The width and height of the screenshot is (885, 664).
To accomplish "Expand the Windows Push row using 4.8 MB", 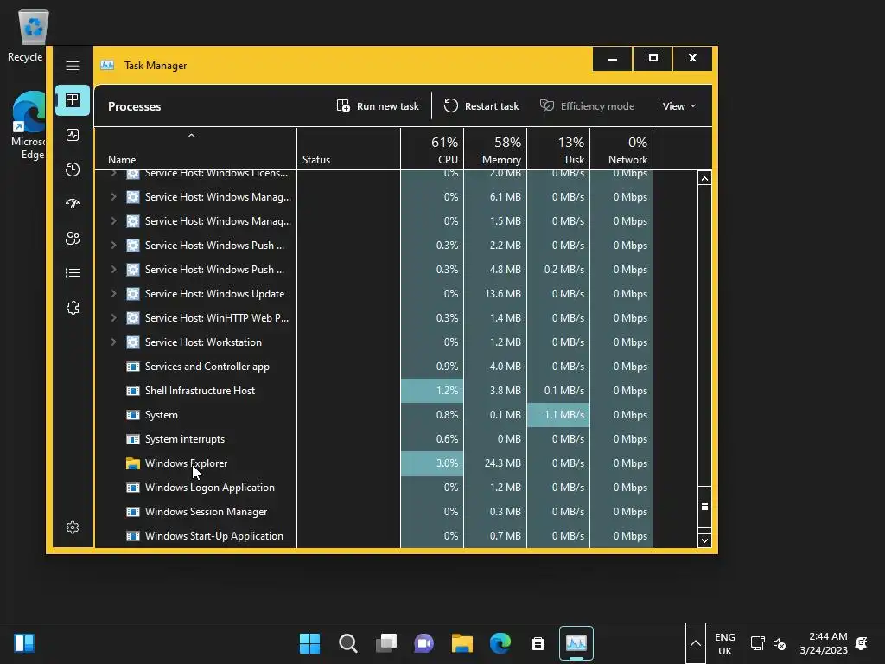I will [x=113, y=270].
